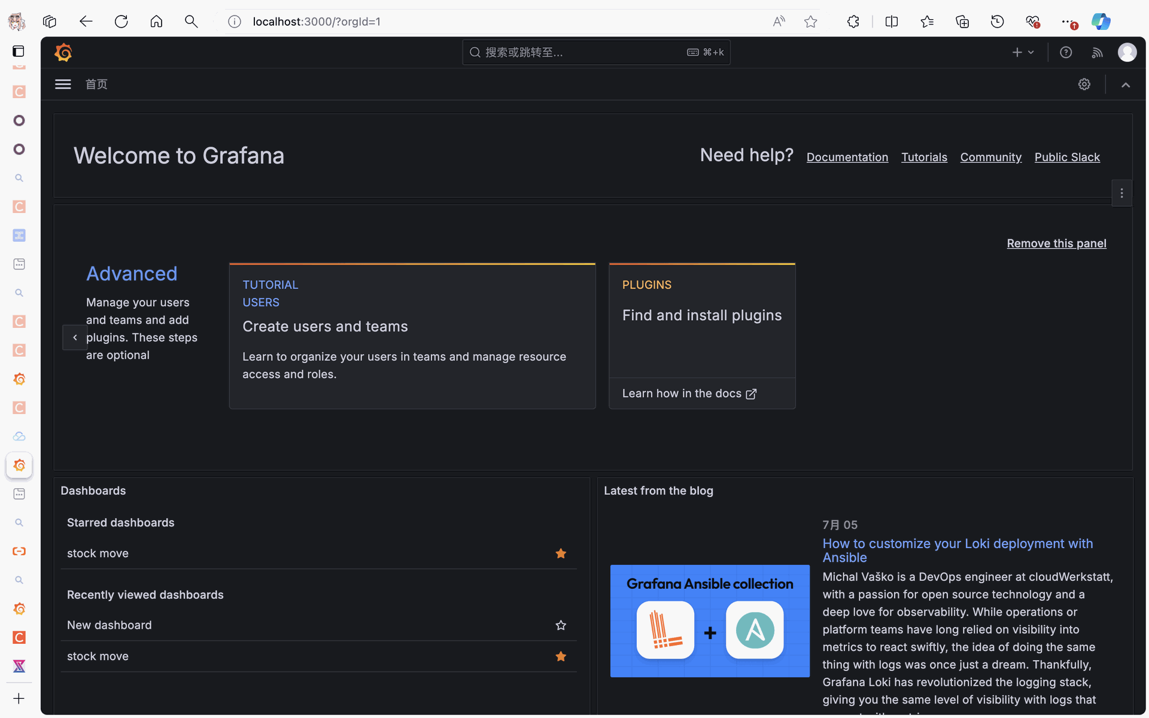Open the Loki Ansible blog post title
This screenshot has width=1149, height=718.
pyautogui.click(x=957, y=550)
